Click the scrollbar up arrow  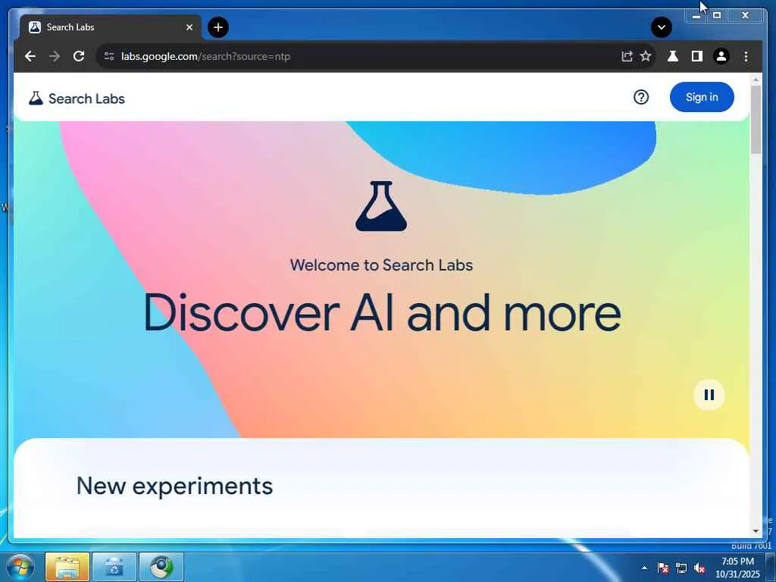click(756, 79)
